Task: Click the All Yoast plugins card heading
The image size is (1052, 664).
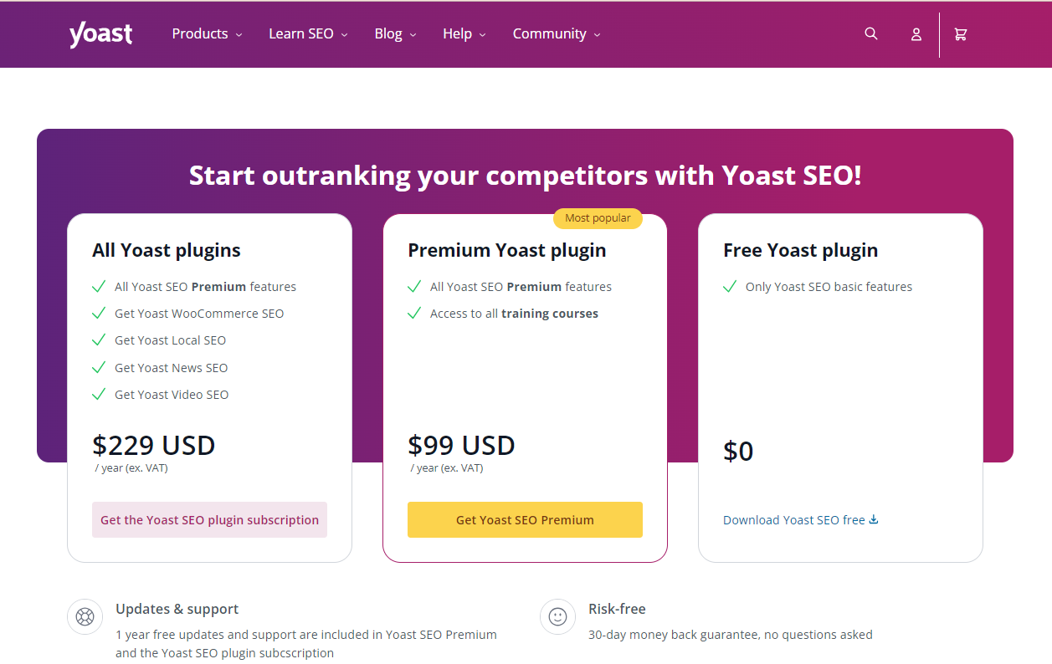Action: 167,250
